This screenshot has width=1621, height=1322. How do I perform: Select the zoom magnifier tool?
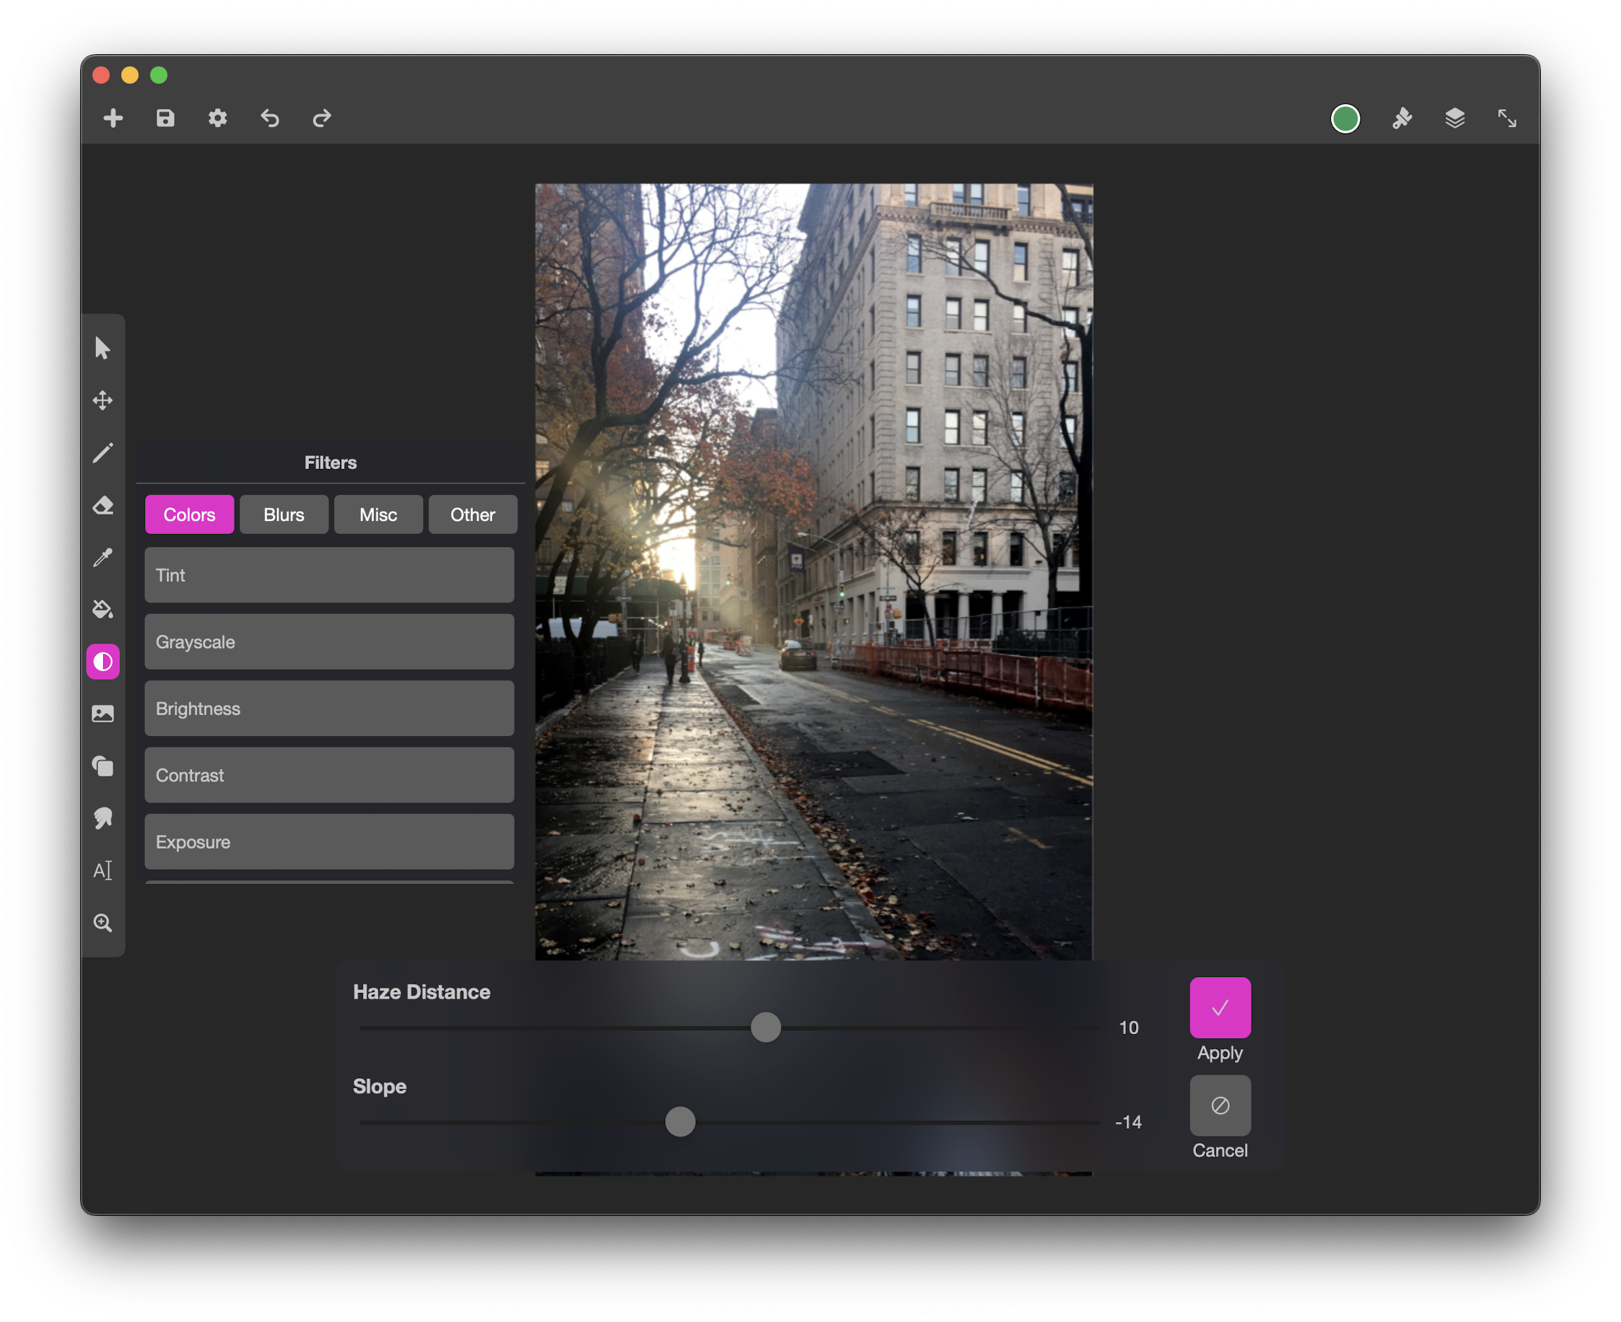(x=102, y=922)
